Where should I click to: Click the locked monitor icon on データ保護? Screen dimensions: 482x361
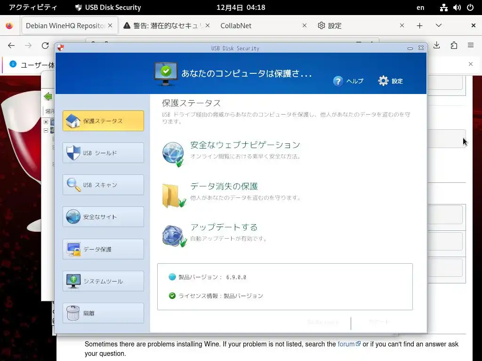coord(73,249)
